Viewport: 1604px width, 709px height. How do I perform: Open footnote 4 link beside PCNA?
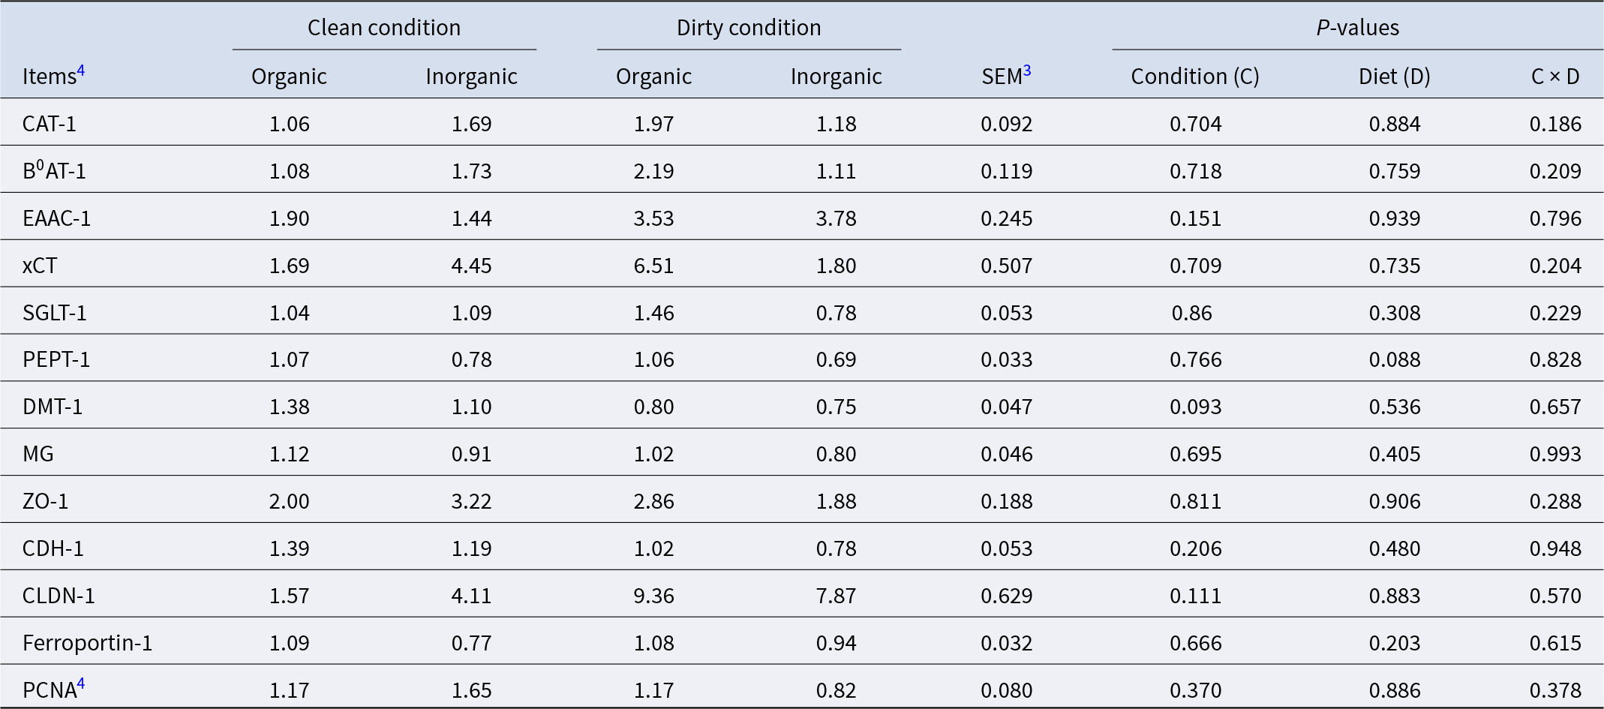(81, 683)
